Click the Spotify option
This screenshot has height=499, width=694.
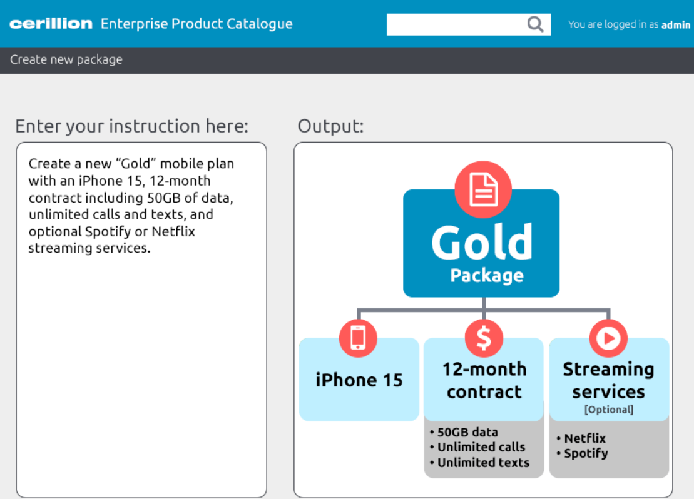click(586, 453)
